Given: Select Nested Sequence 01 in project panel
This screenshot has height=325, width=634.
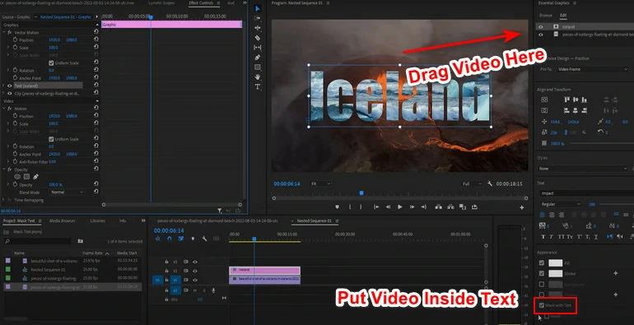Looking at the screenshot, I should pyautogui.click(x=48, y=270).
